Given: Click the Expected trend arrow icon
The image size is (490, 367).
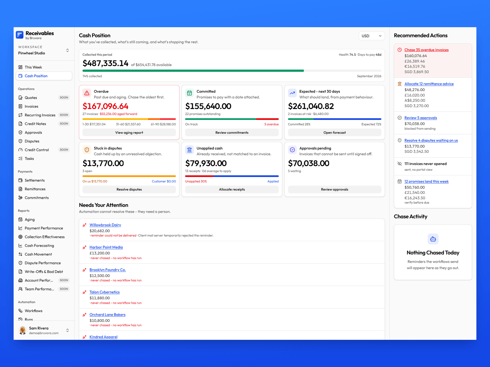Looking at the screenshot, I should (x=292, y=93).
